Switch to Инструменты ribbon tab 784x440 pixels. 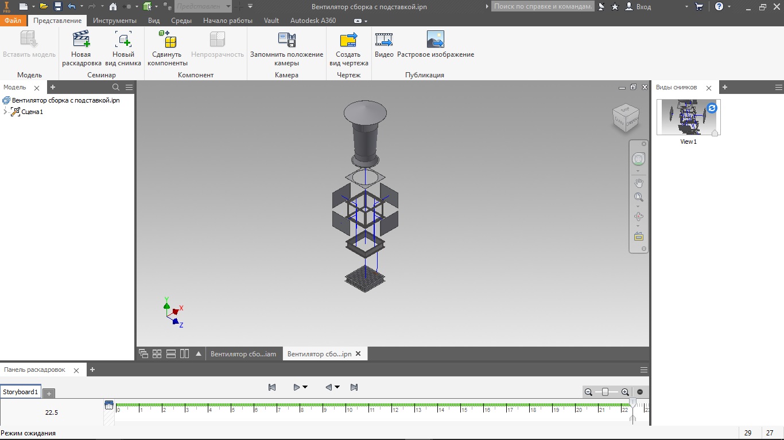115,21
